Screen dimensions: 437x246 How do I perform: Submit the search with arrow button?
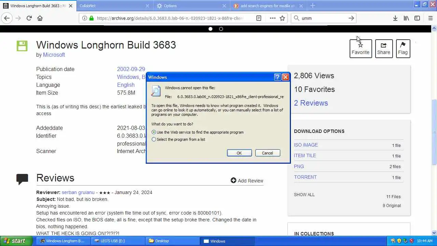351,18
